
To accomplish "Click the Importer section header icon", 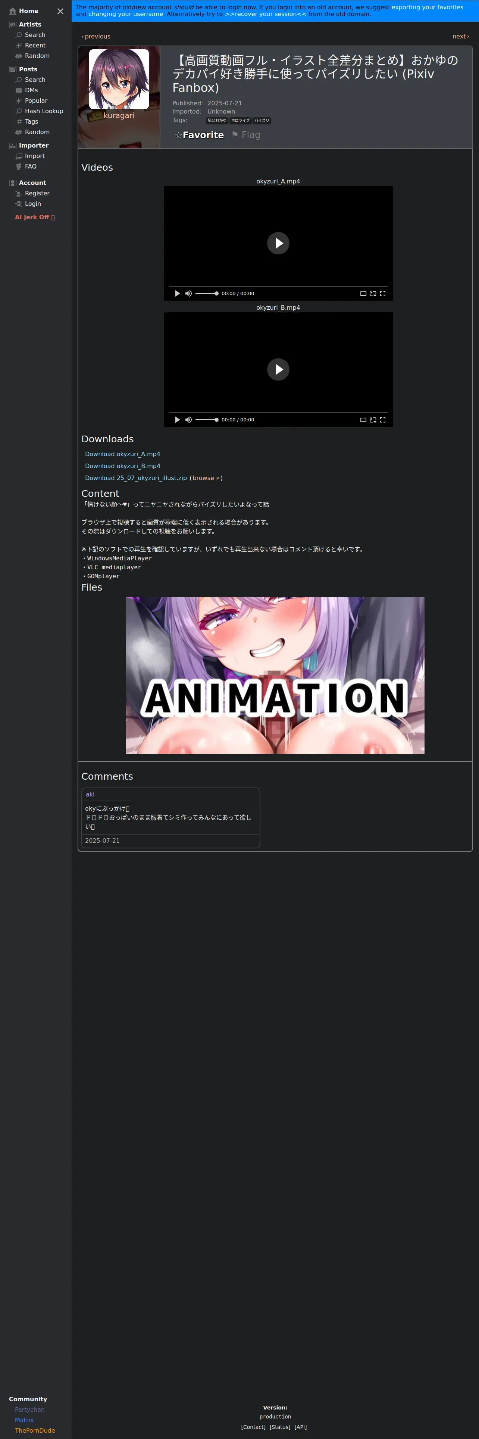I will point(12,146).
